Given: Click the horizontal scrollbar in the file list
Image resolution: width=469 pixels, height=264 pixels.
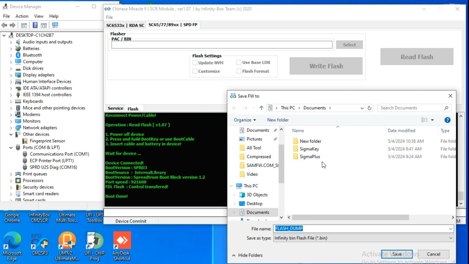Looking at the screenshot, I should [350, 217].
